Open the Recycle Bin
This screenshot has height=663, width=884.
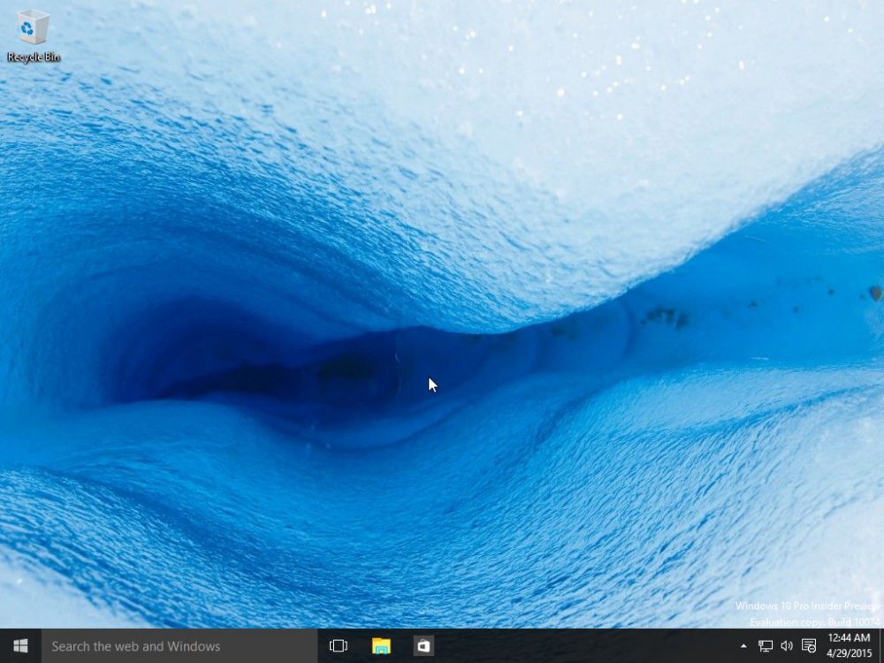32,28
